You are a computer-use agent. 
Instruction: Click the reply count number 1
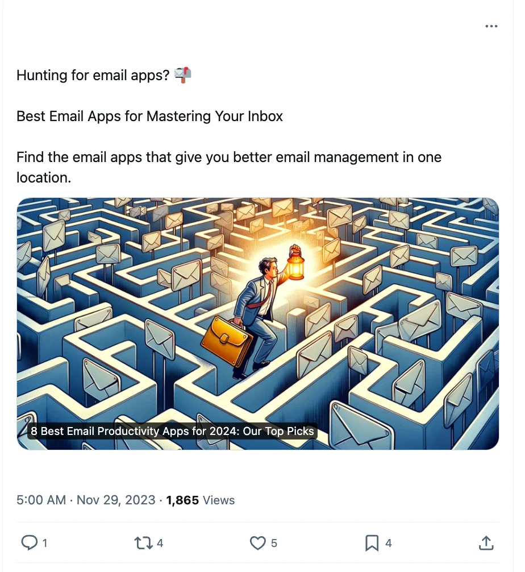45,543
